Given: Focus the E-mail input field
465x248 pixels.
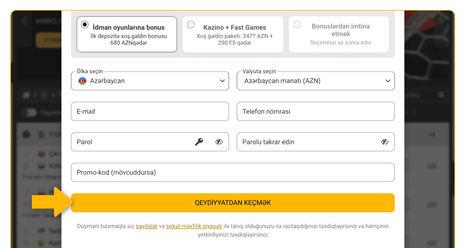Looking at the screenshot, I should [x=150, y=112].
